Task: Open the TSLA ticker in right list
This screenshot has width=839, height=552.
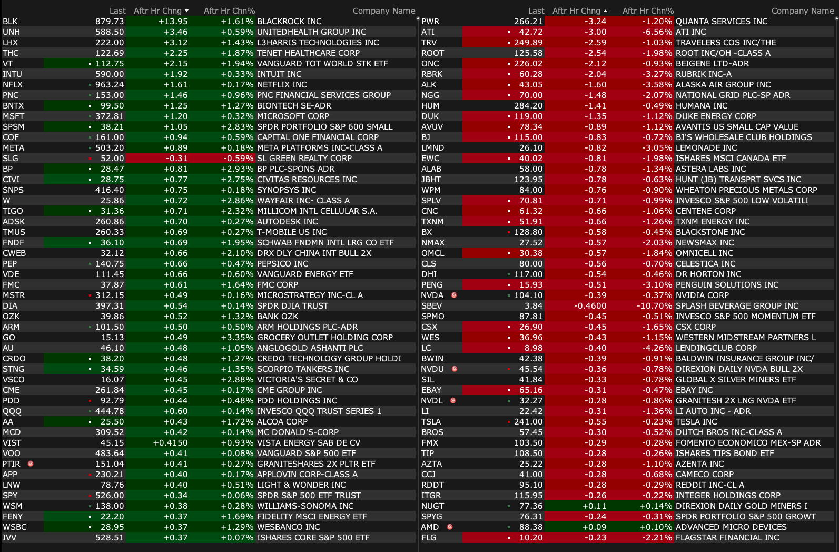Action: point(431,422)
